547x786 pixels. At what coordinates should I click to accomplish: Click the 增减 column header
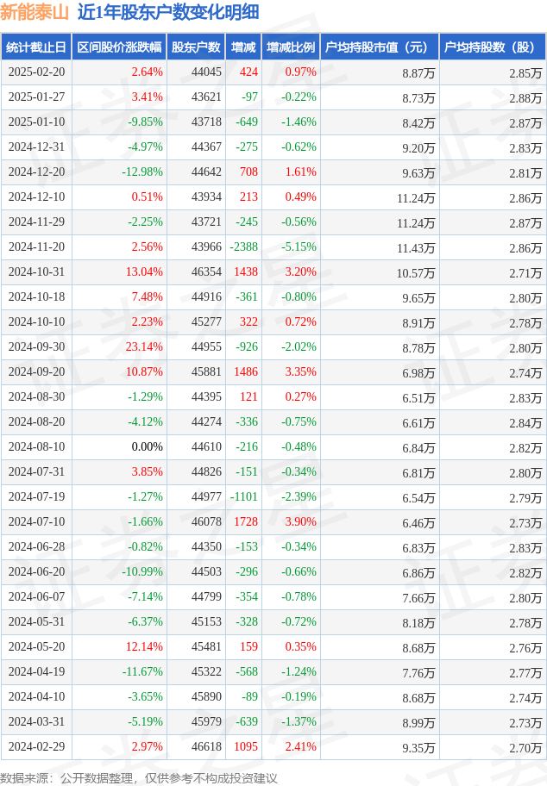(x=243, y=47)
